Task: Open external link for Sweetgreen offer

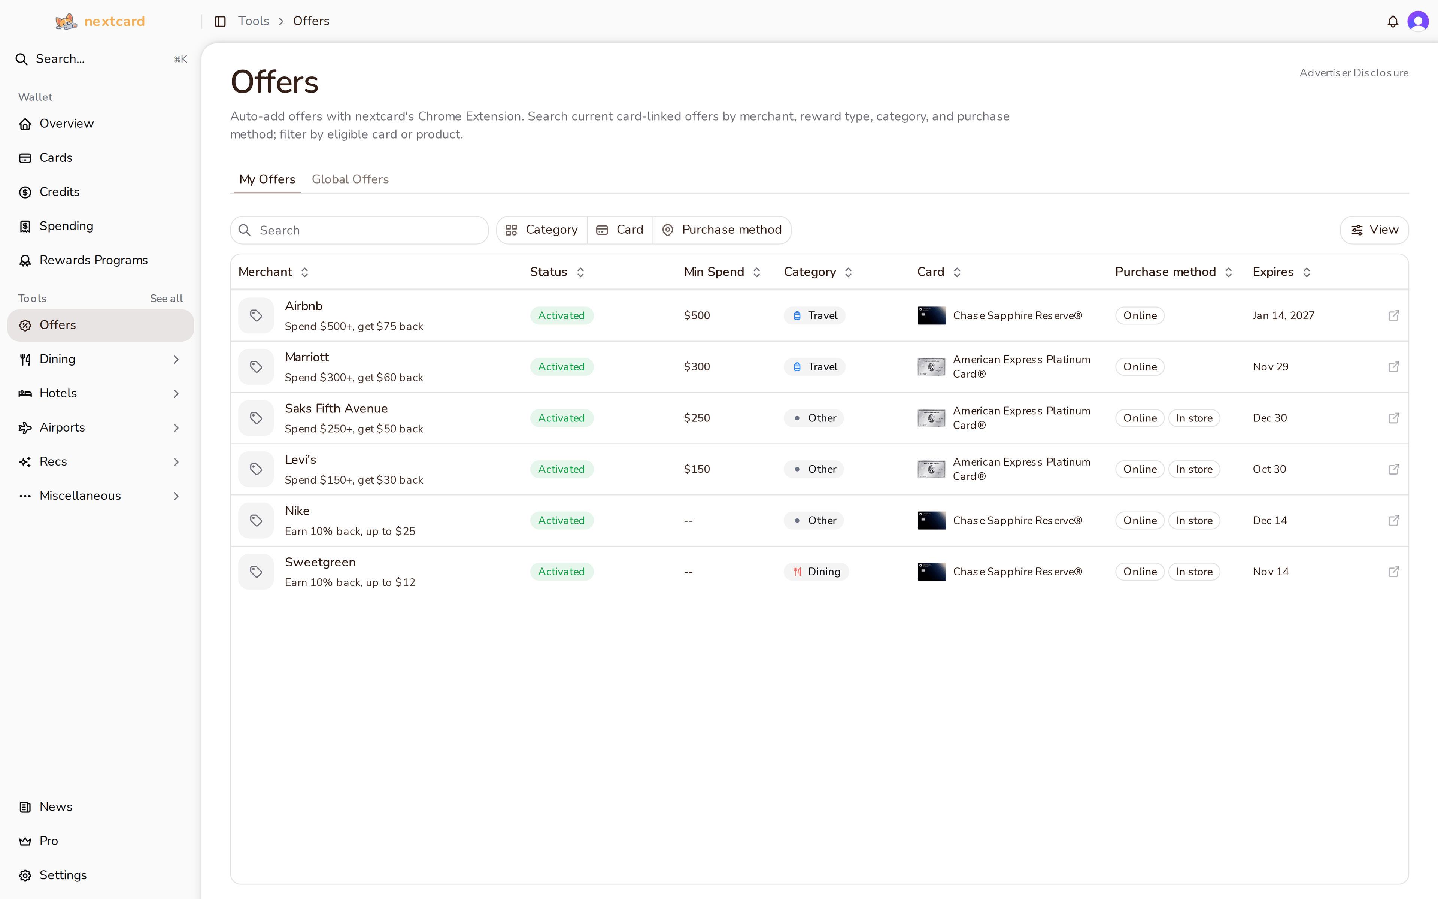Action: click(1393, 571)
